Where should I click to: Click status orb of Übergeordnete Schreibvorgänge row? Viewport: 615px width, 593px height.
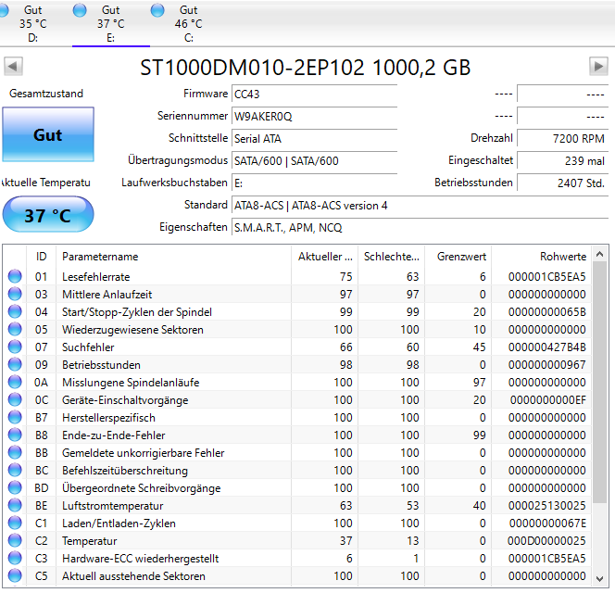tap(15, 487)
